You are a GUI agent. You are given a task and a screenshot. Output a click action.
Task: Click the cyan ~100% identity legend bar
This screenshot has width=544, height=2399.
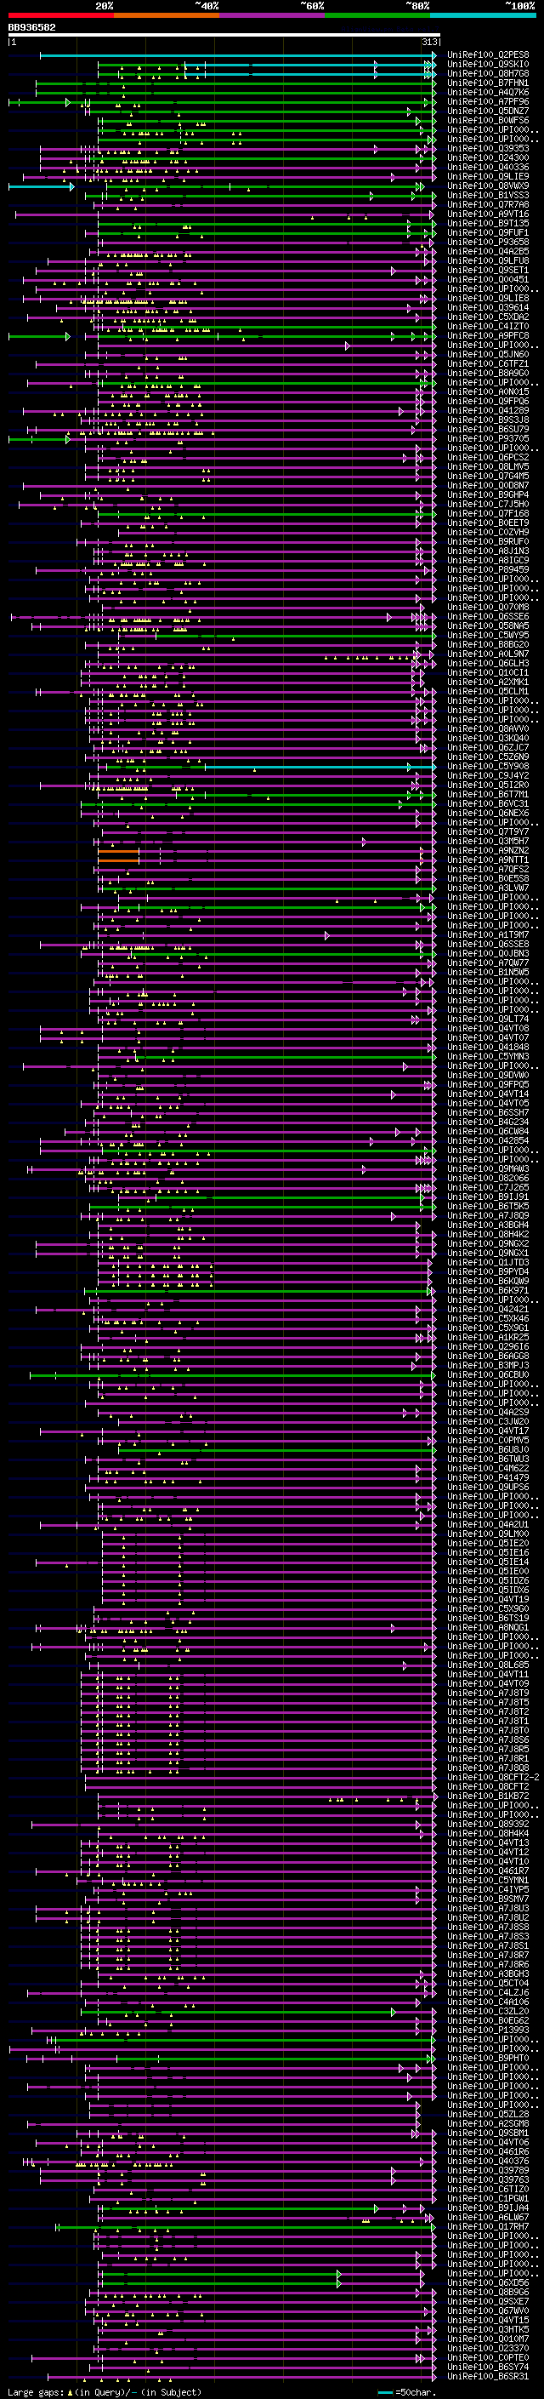click(483, 15)
